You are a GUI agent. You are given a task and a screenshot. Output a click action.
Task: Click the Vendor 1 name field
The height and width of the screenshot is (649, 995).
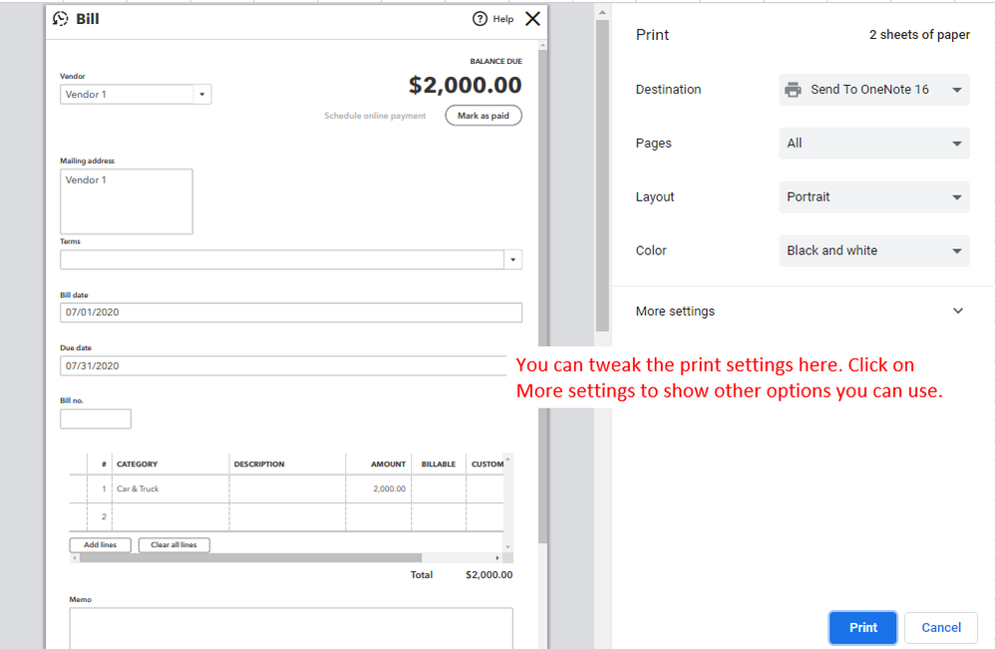point(127,95)
